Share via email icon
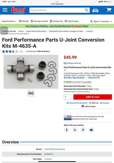Image resolution: width=114 pixels, height=163 pixels. 91,130
